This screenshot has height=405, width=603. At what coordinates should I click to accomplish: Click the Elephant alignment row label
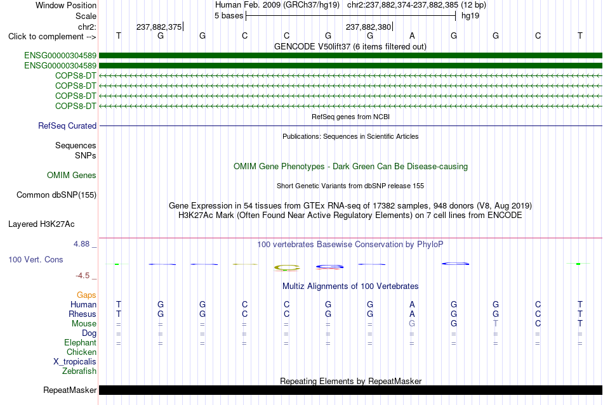click(x=81, y=343)
